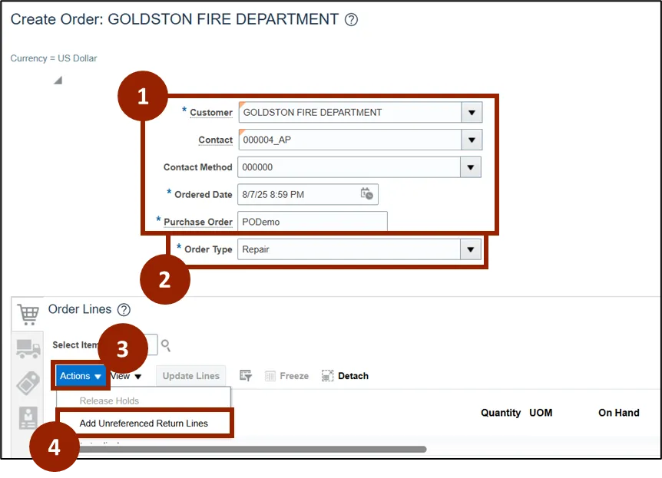Expand the Contact Method dropdown arrow
The image size is (662, 478).
470,167
